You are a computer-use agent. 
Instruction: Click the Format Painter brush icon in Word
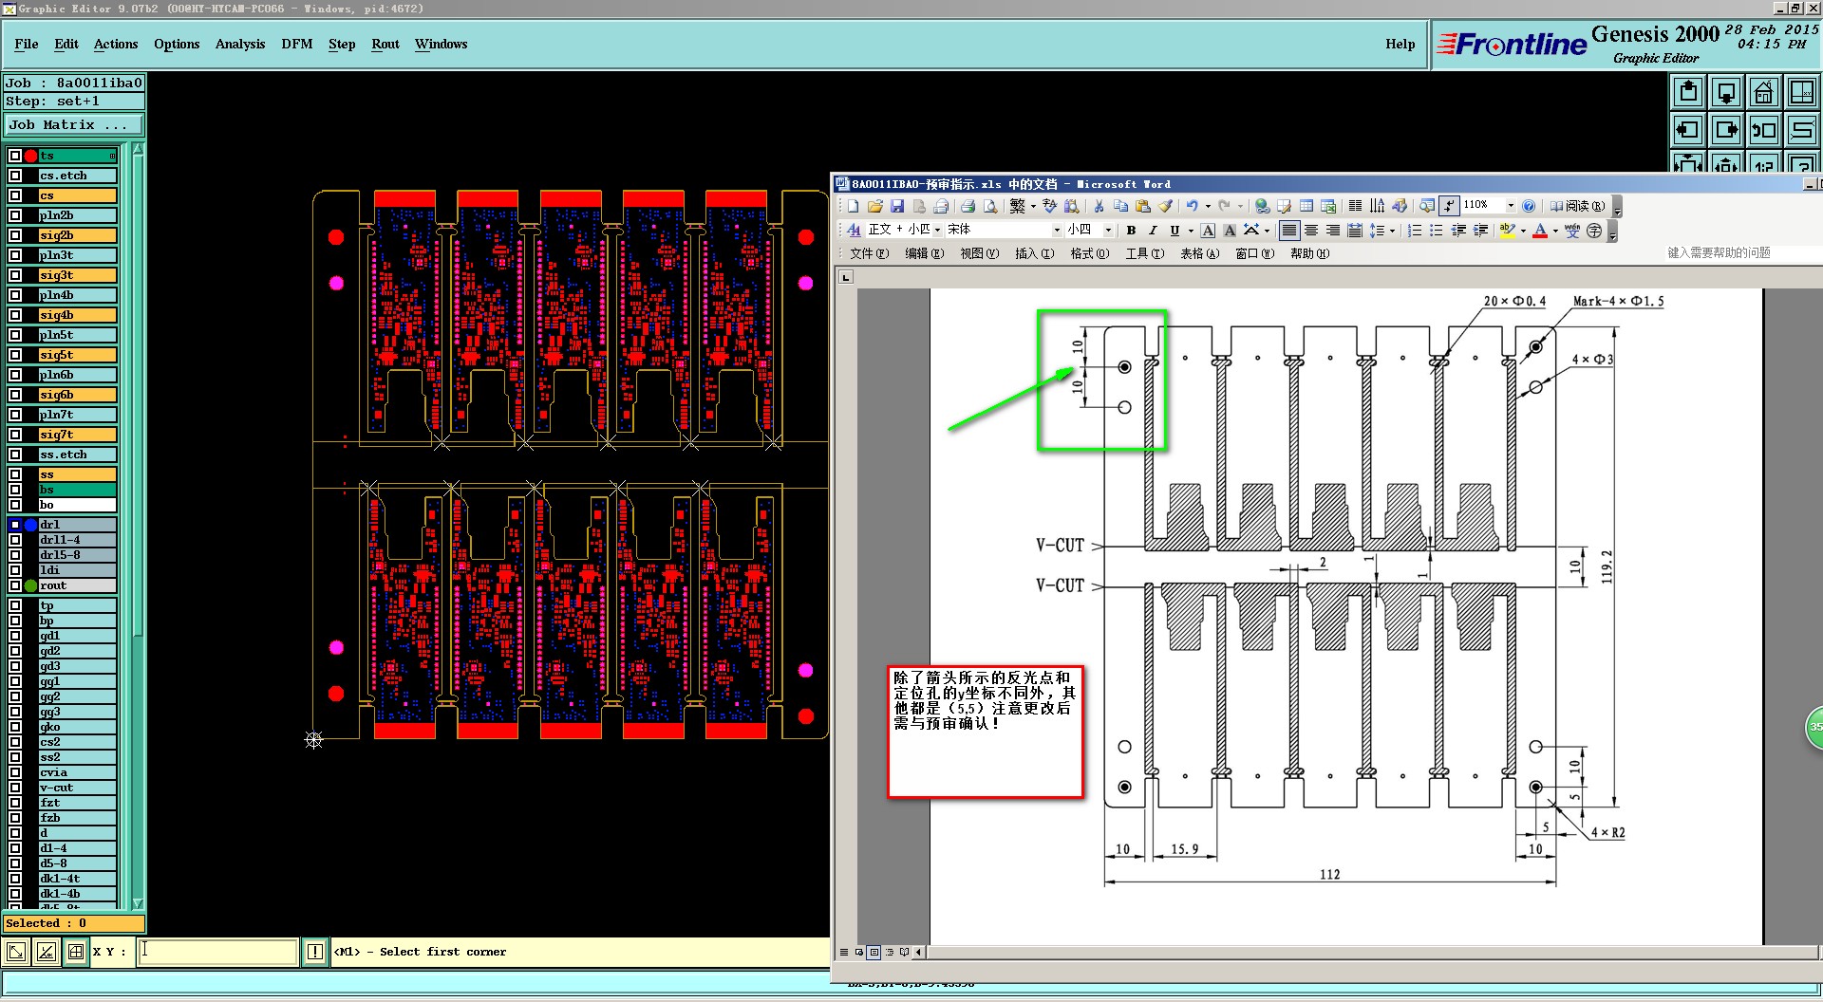coord(1165,206)
